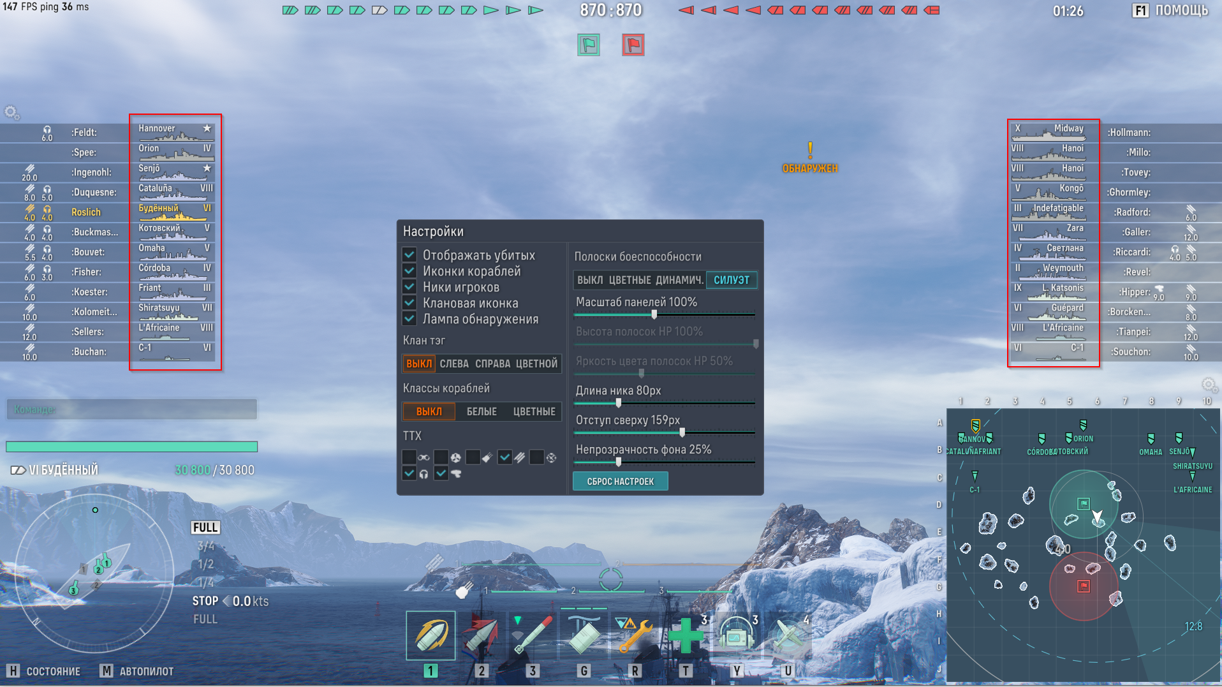Enable the binoculars TTX checkbox
Image resolution: width=1222 pixels, height=687 pixels.
409,457
